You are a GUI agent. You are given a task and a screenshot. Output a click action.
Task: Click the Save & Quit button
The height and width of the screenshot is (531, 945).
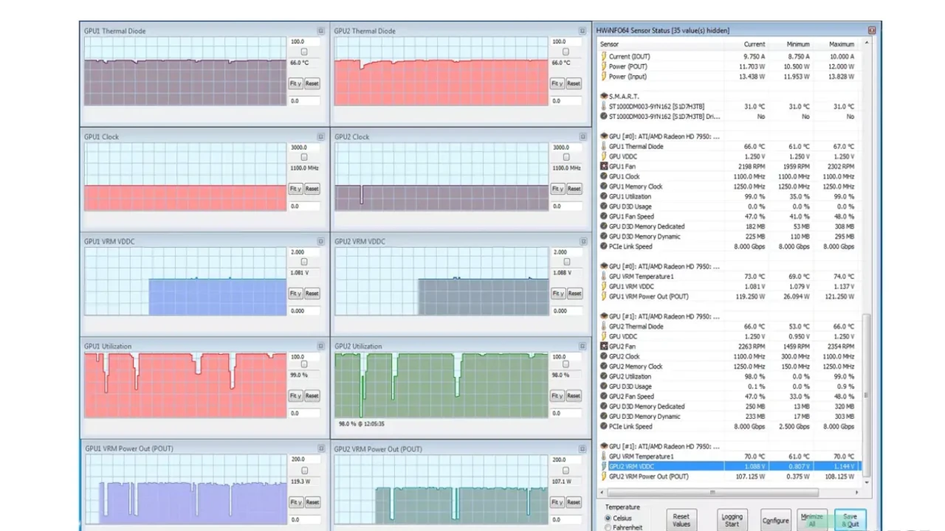(x=850, y=520)
